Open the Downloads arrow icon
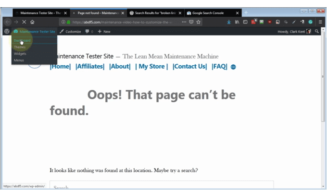 [229, 22]
